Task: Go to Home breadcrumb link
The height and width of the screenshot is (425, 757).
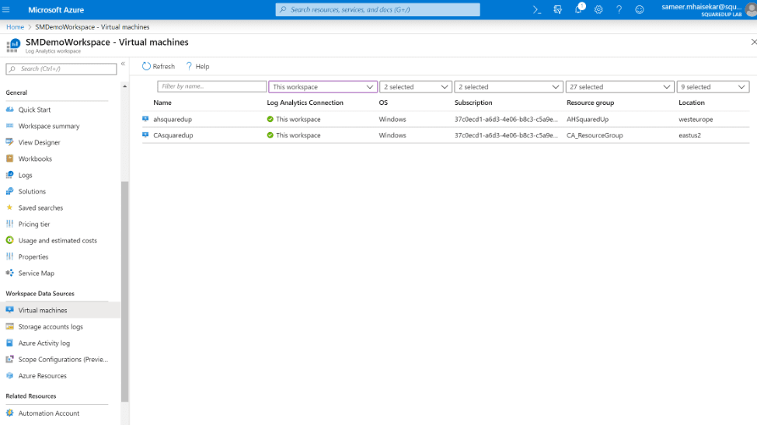Action: (15, 27)
